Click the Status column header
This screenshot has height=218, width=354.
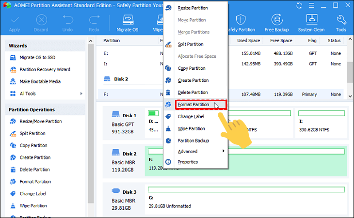point(334,41)
